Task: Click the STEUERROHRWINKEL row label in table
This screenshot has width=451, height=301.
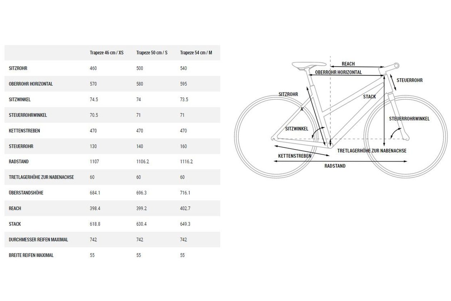Action: tap(28, 115)
